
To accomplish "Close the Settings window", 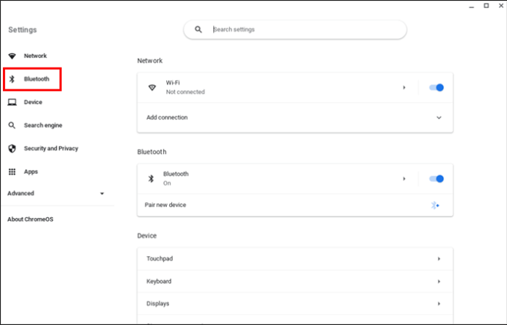I will (501, 6).
